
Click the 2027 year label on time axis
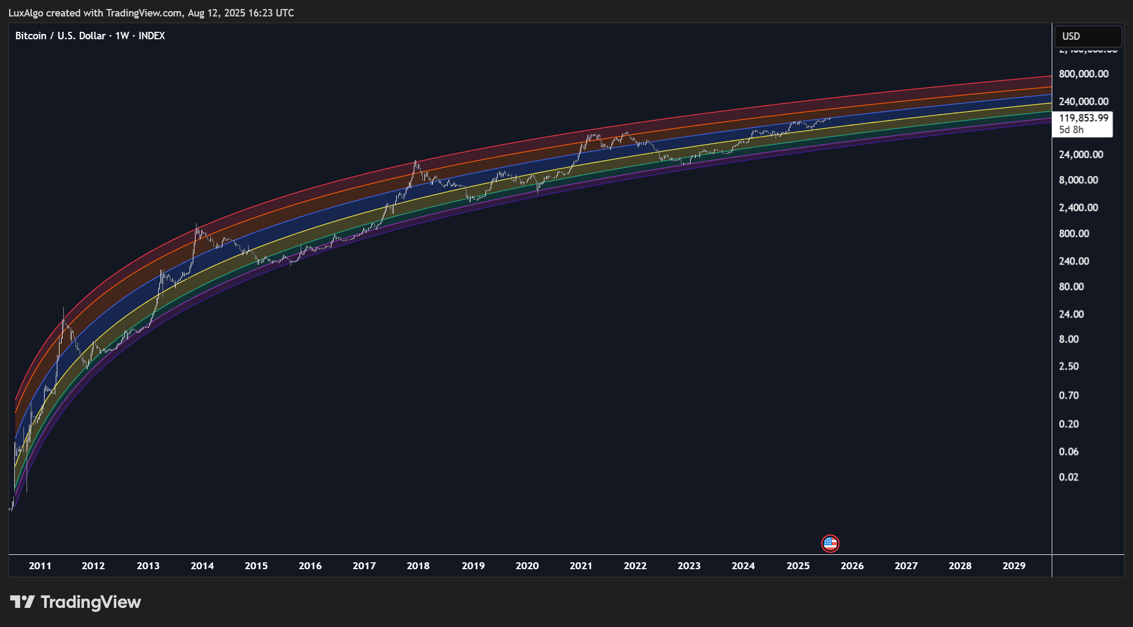(x=906, y=565)
